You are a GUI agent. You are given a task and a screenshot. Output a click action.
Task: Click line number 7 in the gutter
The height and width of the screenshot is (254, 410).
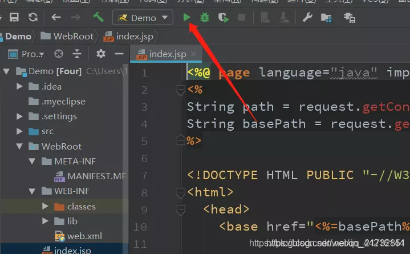(x=144, y=175)
